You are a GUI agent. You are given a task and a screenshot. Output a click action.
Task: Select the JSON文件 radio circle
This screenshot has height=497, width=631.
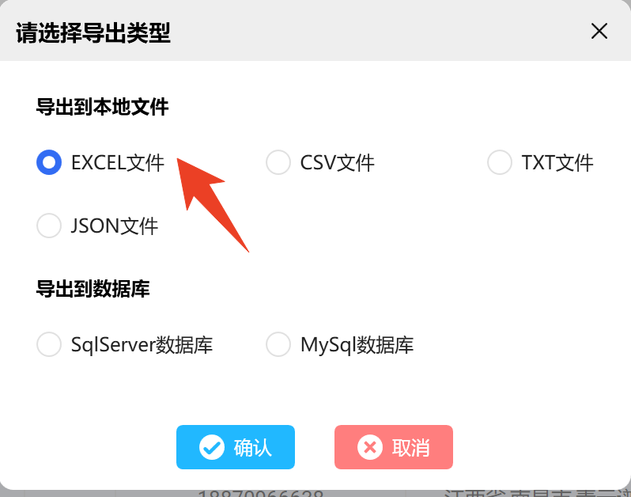tap(49, 225)
